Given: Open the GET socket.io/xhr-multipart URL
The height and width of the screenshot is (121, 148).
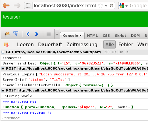Looking at the screenshot, I should (58, 52).
